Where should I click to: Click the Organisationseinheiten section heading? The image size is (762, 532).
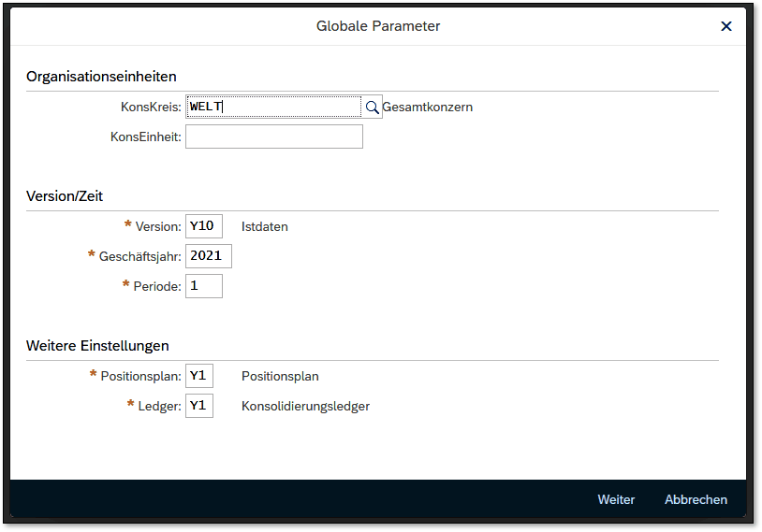pos(101,76)
